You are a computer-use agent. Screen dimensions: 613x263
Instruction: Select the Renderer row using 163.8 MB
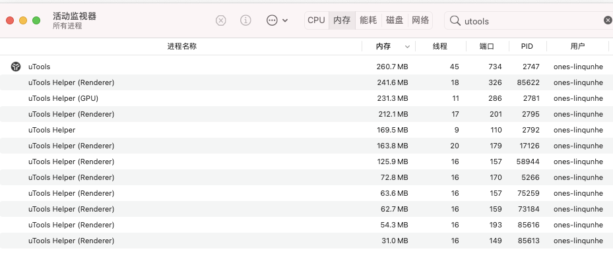(x=306, y=146)
